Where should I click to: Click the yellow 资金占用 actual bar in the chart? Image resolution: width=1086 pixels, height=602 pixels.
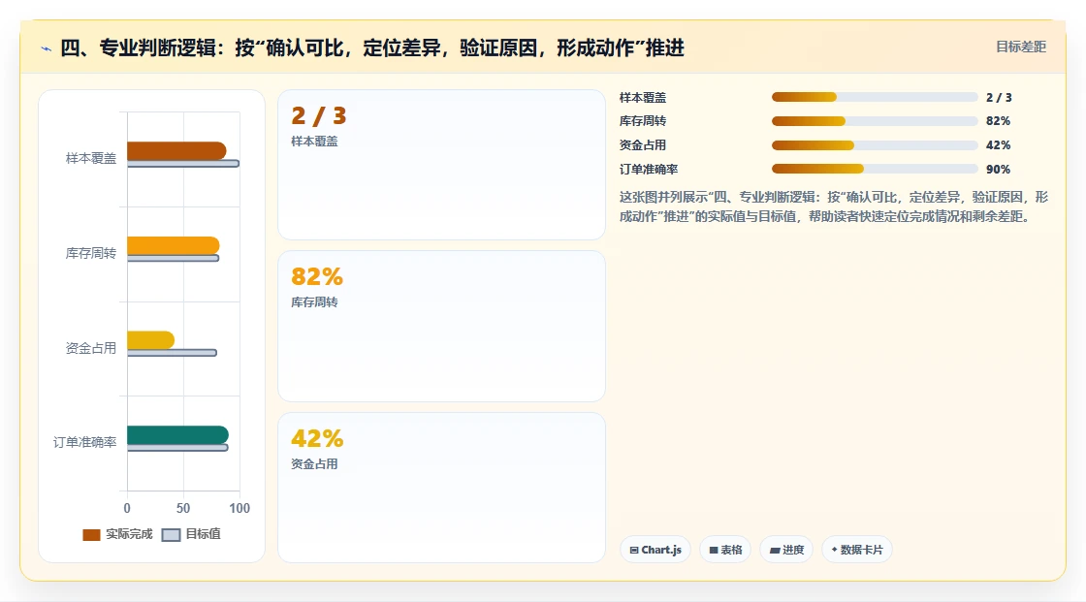(x=151, y=340)
